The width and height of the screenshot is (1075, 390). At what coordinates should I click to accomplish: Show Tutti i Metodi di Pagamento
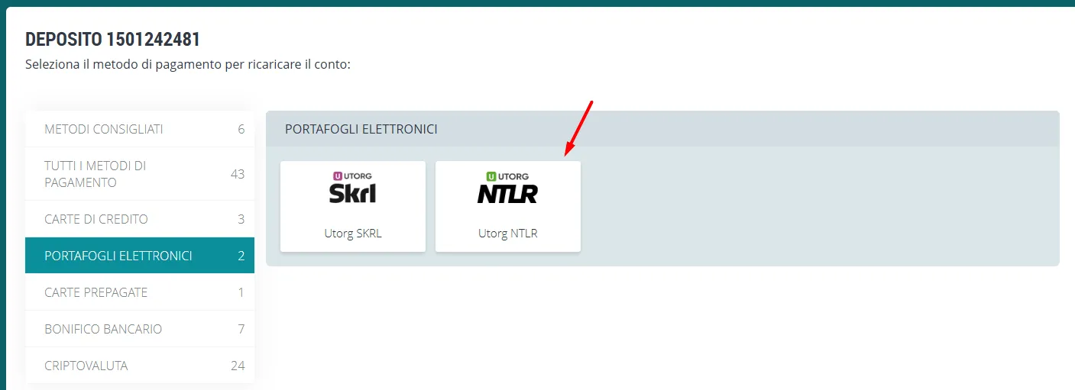click(x=96, y=174)
